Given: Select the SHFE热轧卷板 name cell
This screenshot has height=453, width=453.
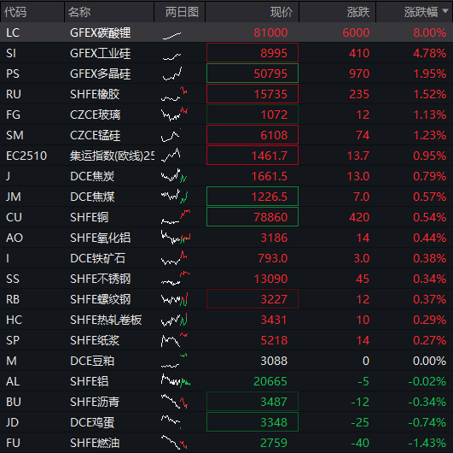Looking at the screenshot, I should tap(106, 321).
